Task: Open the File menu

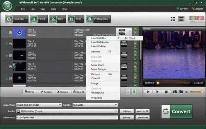Action: [x=23, y=9]
